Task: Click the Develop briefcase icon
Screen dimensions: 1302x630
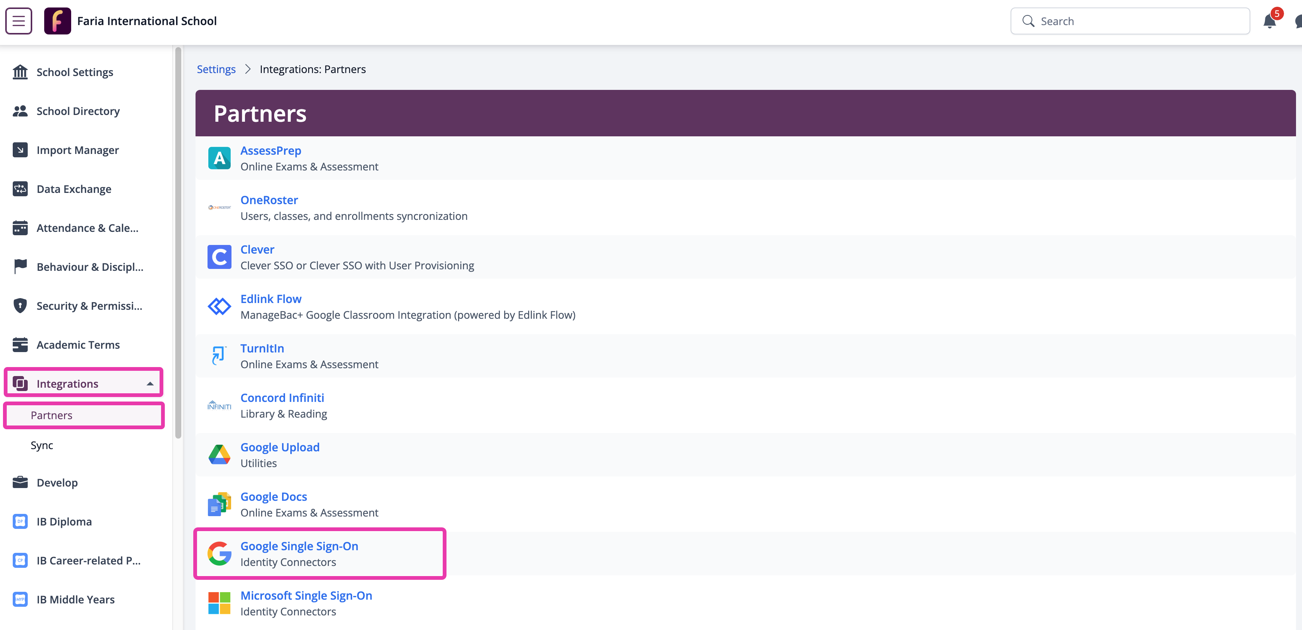Action: 20,482
